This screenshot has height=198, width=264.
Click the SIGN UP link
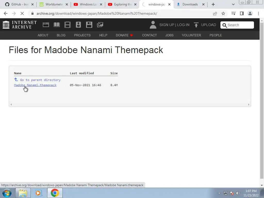click(167, 25)
